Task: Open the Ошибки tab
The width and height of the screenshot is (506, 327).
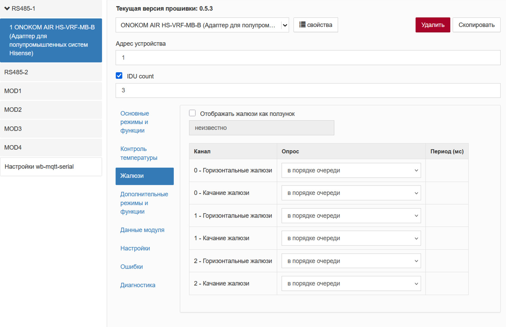Action: click(x=132, y=267)
